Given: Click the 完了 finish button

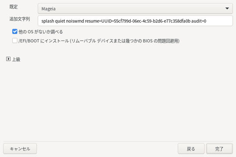Looking at the screenshot, I should 219,149.
